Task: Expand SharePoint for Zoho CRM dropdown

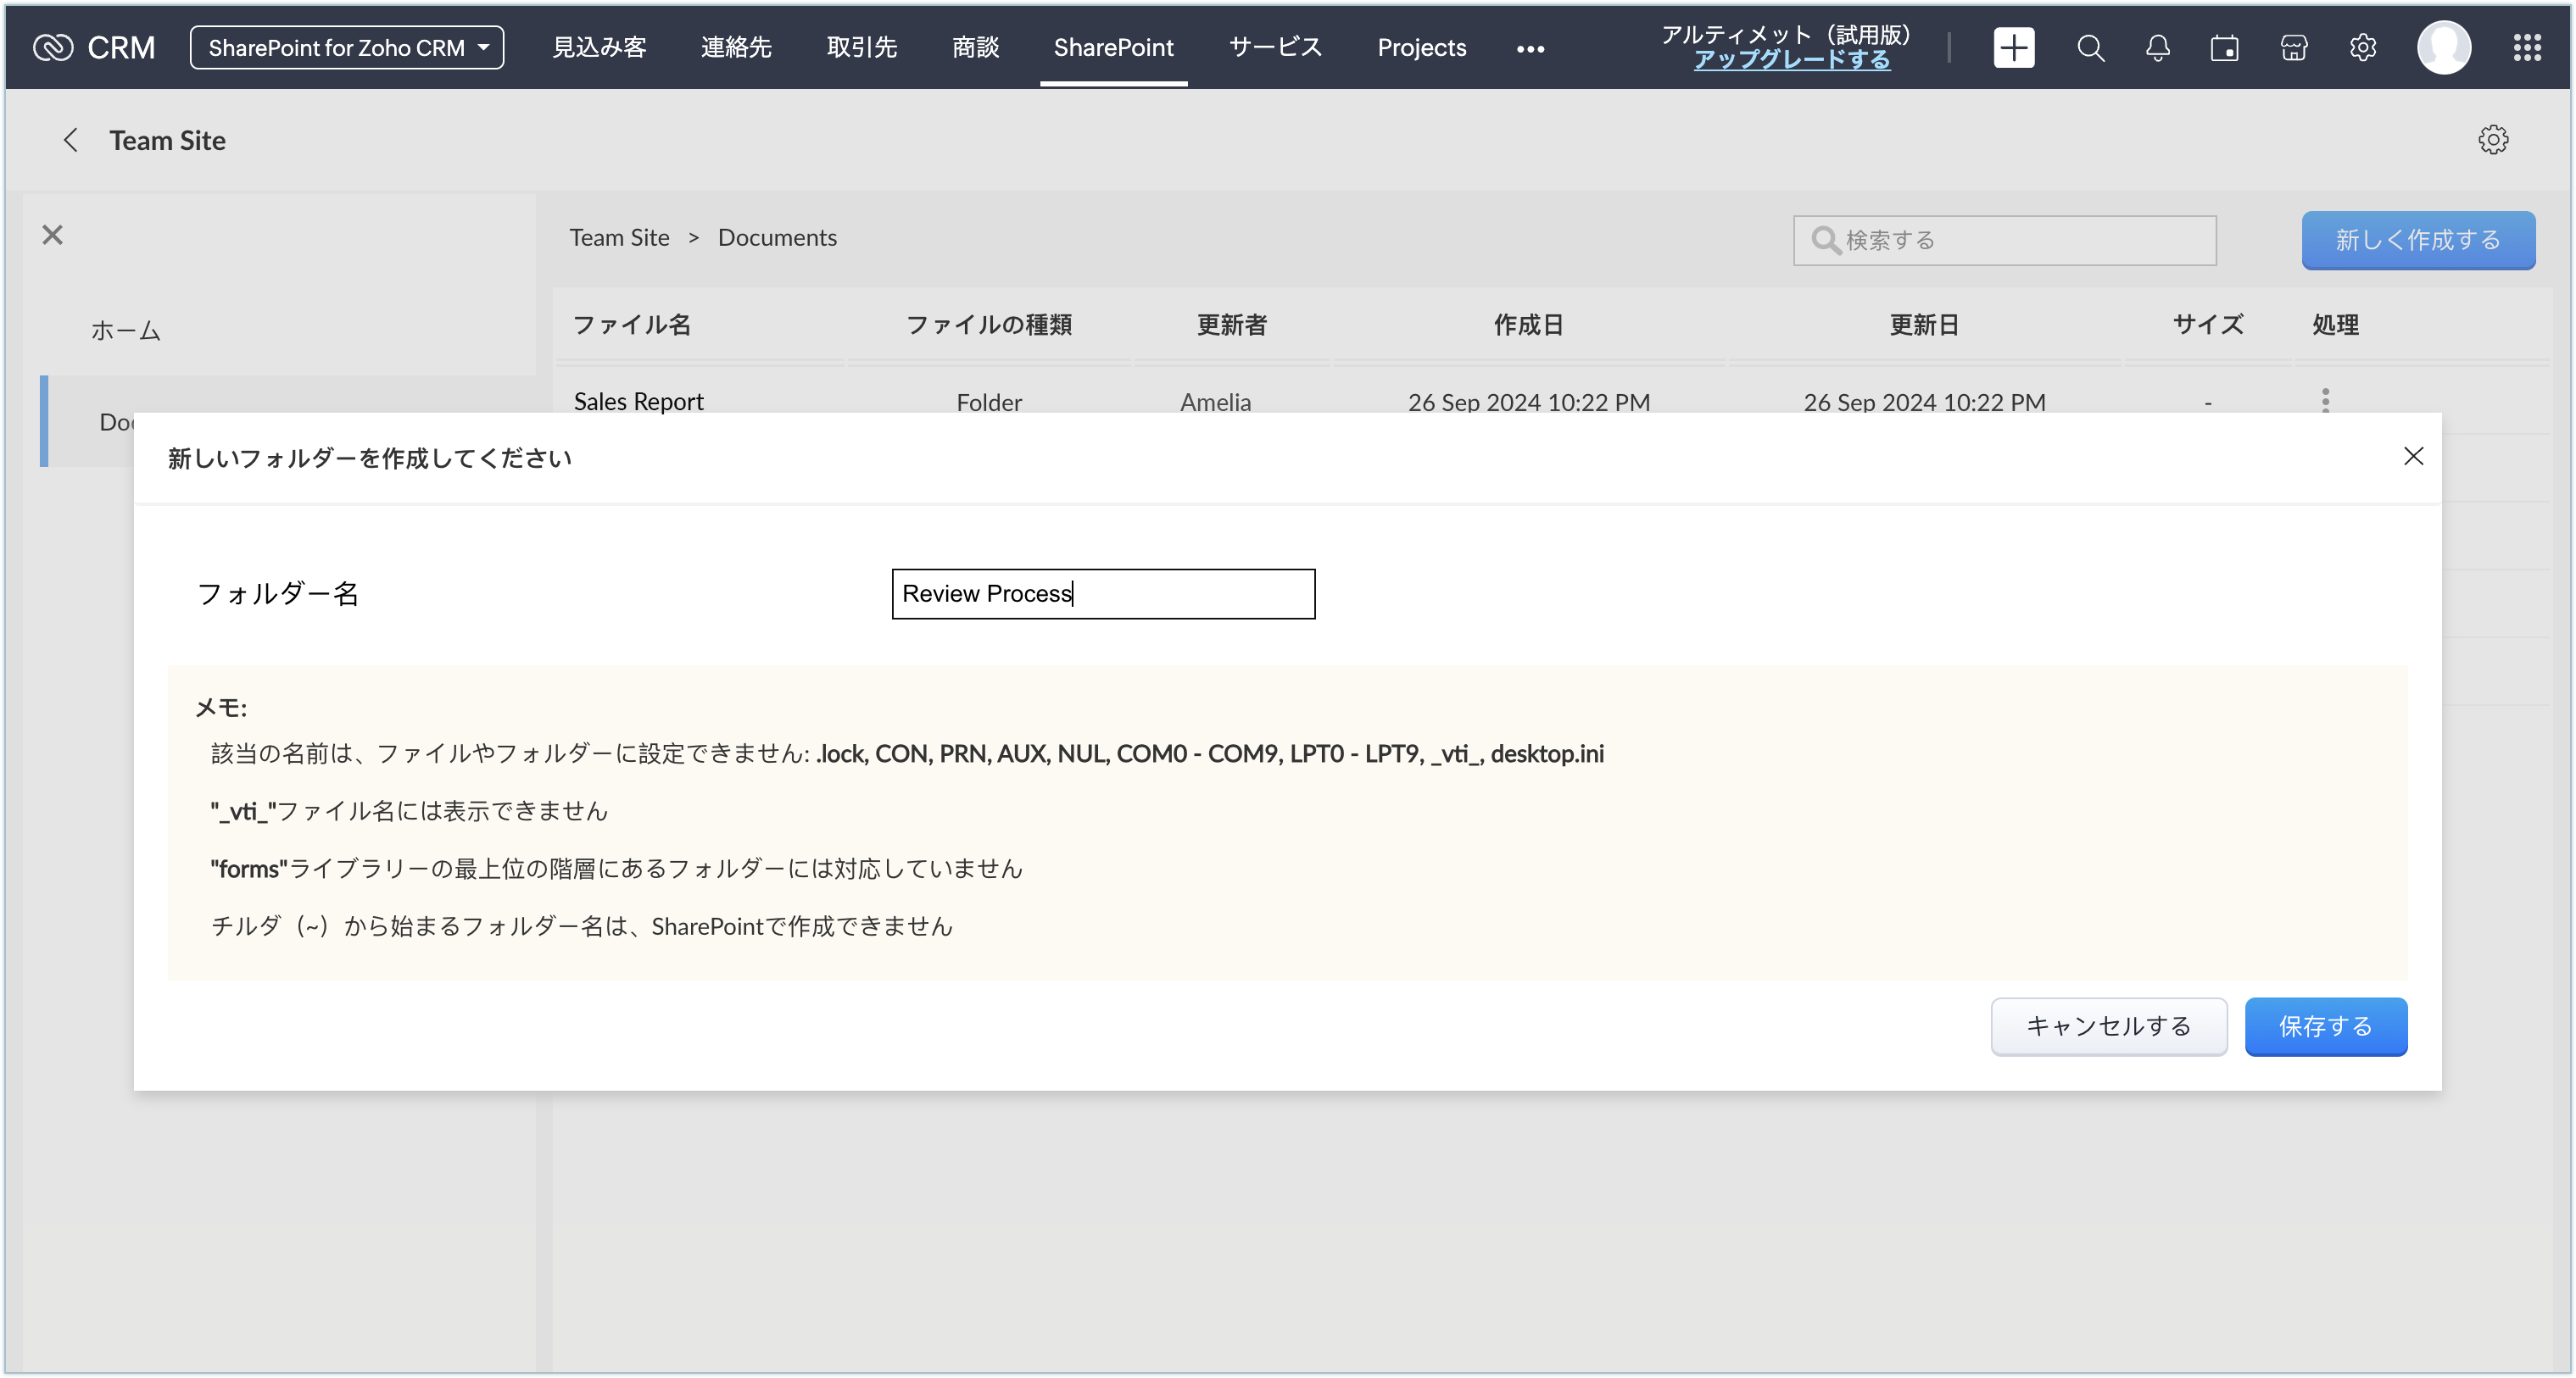Action: [347, 47]
